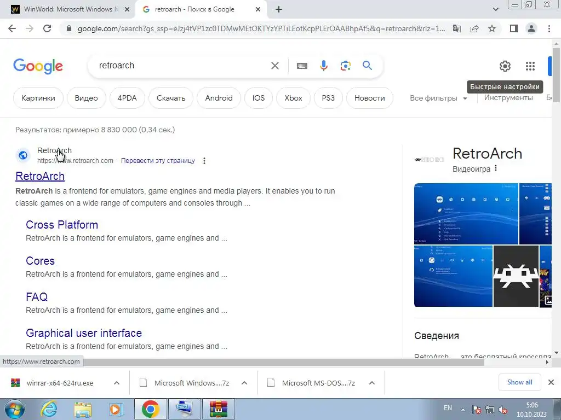Open the Chrome three-dot menu
This screenshot has height=420, width=561.
(x=549, y=28)
